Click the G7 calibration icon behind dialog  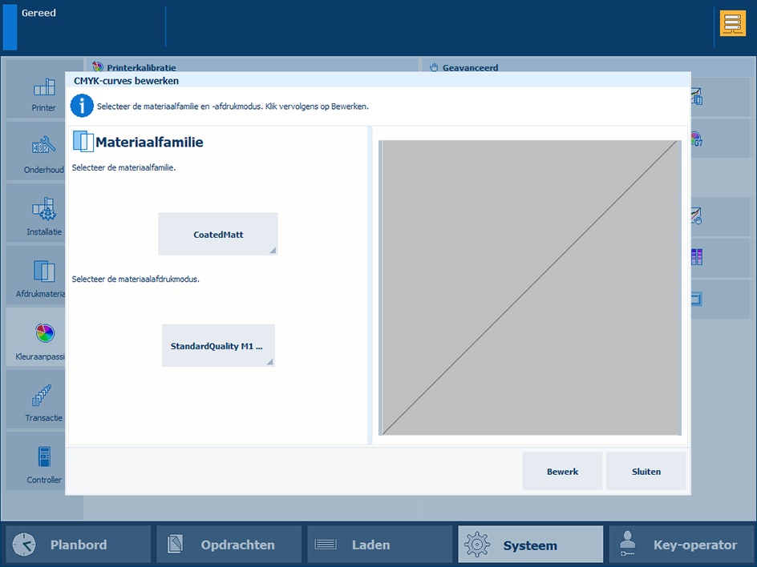pos(697,139)
